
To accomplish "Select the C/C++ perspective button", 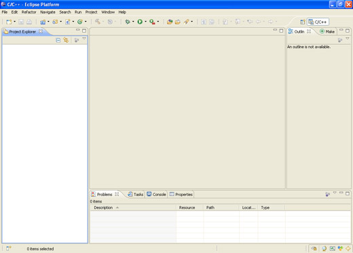I will click(x=318, y=22).
